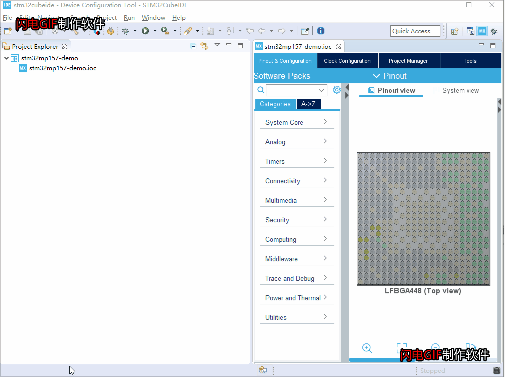Open Software Packs menu
This screenshot has width=505, height=377.
282,76
